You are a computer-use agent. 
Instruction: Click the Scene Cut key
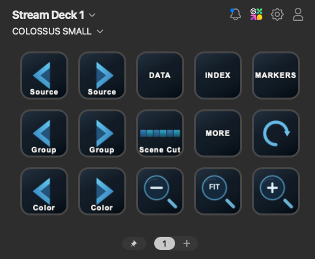click(160, 133)
